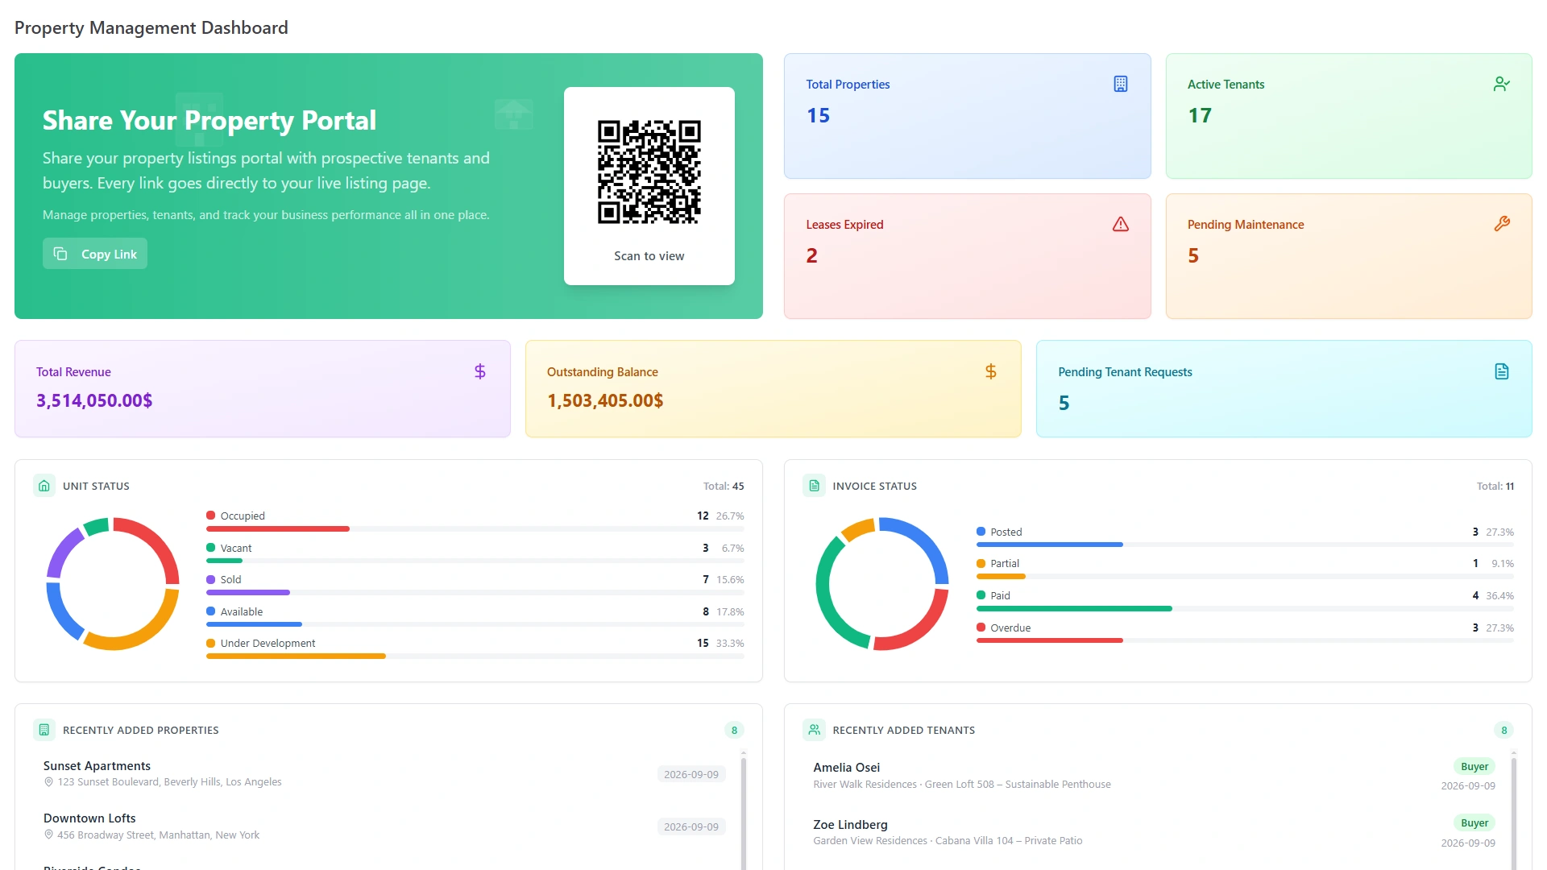Open the Total Properties card
Image resolution: width=1547 pixels, height=870 pixels.
pos(967,116)
